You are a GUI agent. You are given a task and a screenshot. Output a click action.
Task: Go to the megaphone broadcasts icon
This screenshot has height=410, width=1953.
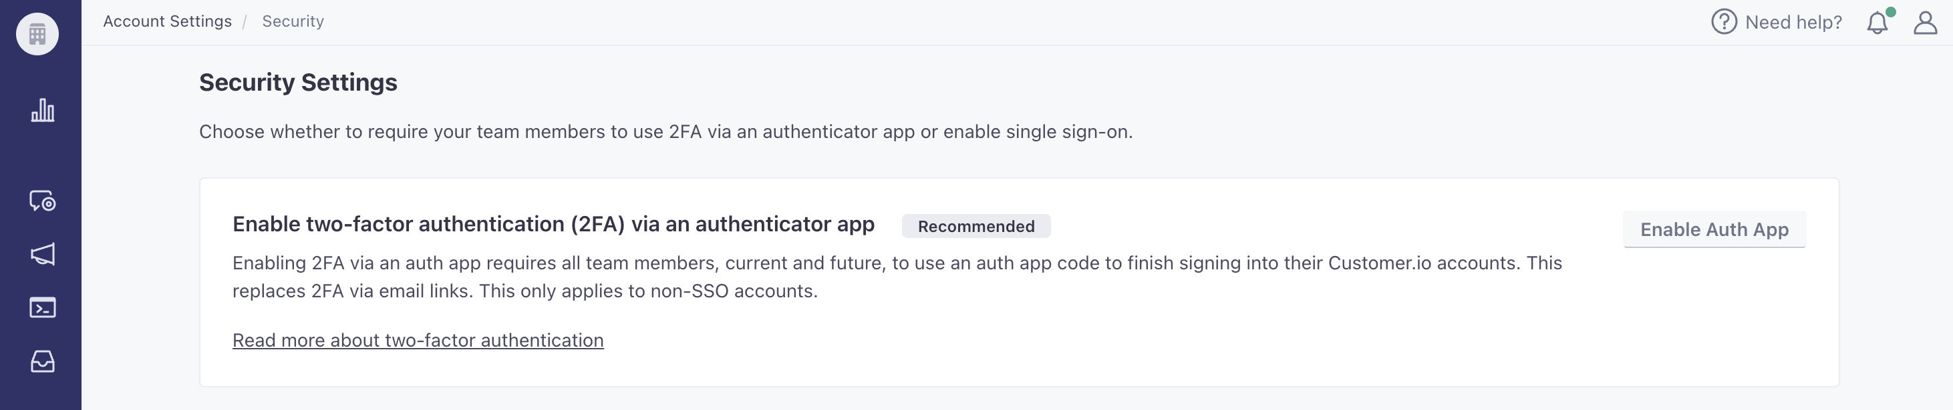43,254
